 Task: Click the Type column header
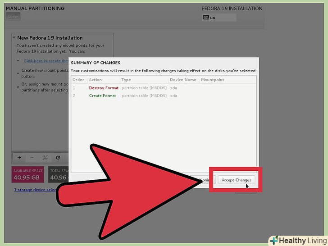[x=144, y=80]
